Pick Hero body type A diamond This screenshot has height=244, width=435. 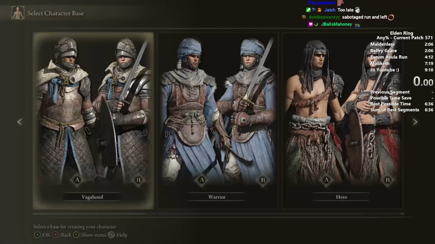(x=326, y=180)
